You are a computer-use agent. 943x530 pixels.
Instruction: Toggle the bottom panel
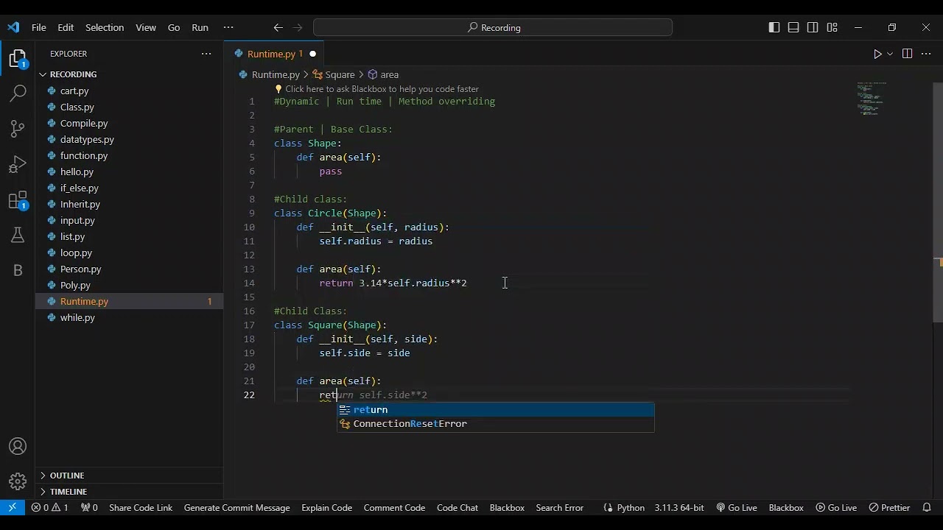tap(793, 27)
